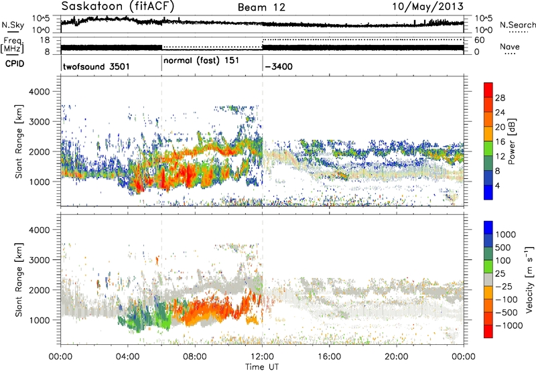Screen dimensions: 536x371
Task: Click the '-1000' tick on the velocity scale
Action: pyautogui.click(x=509, y=325)
